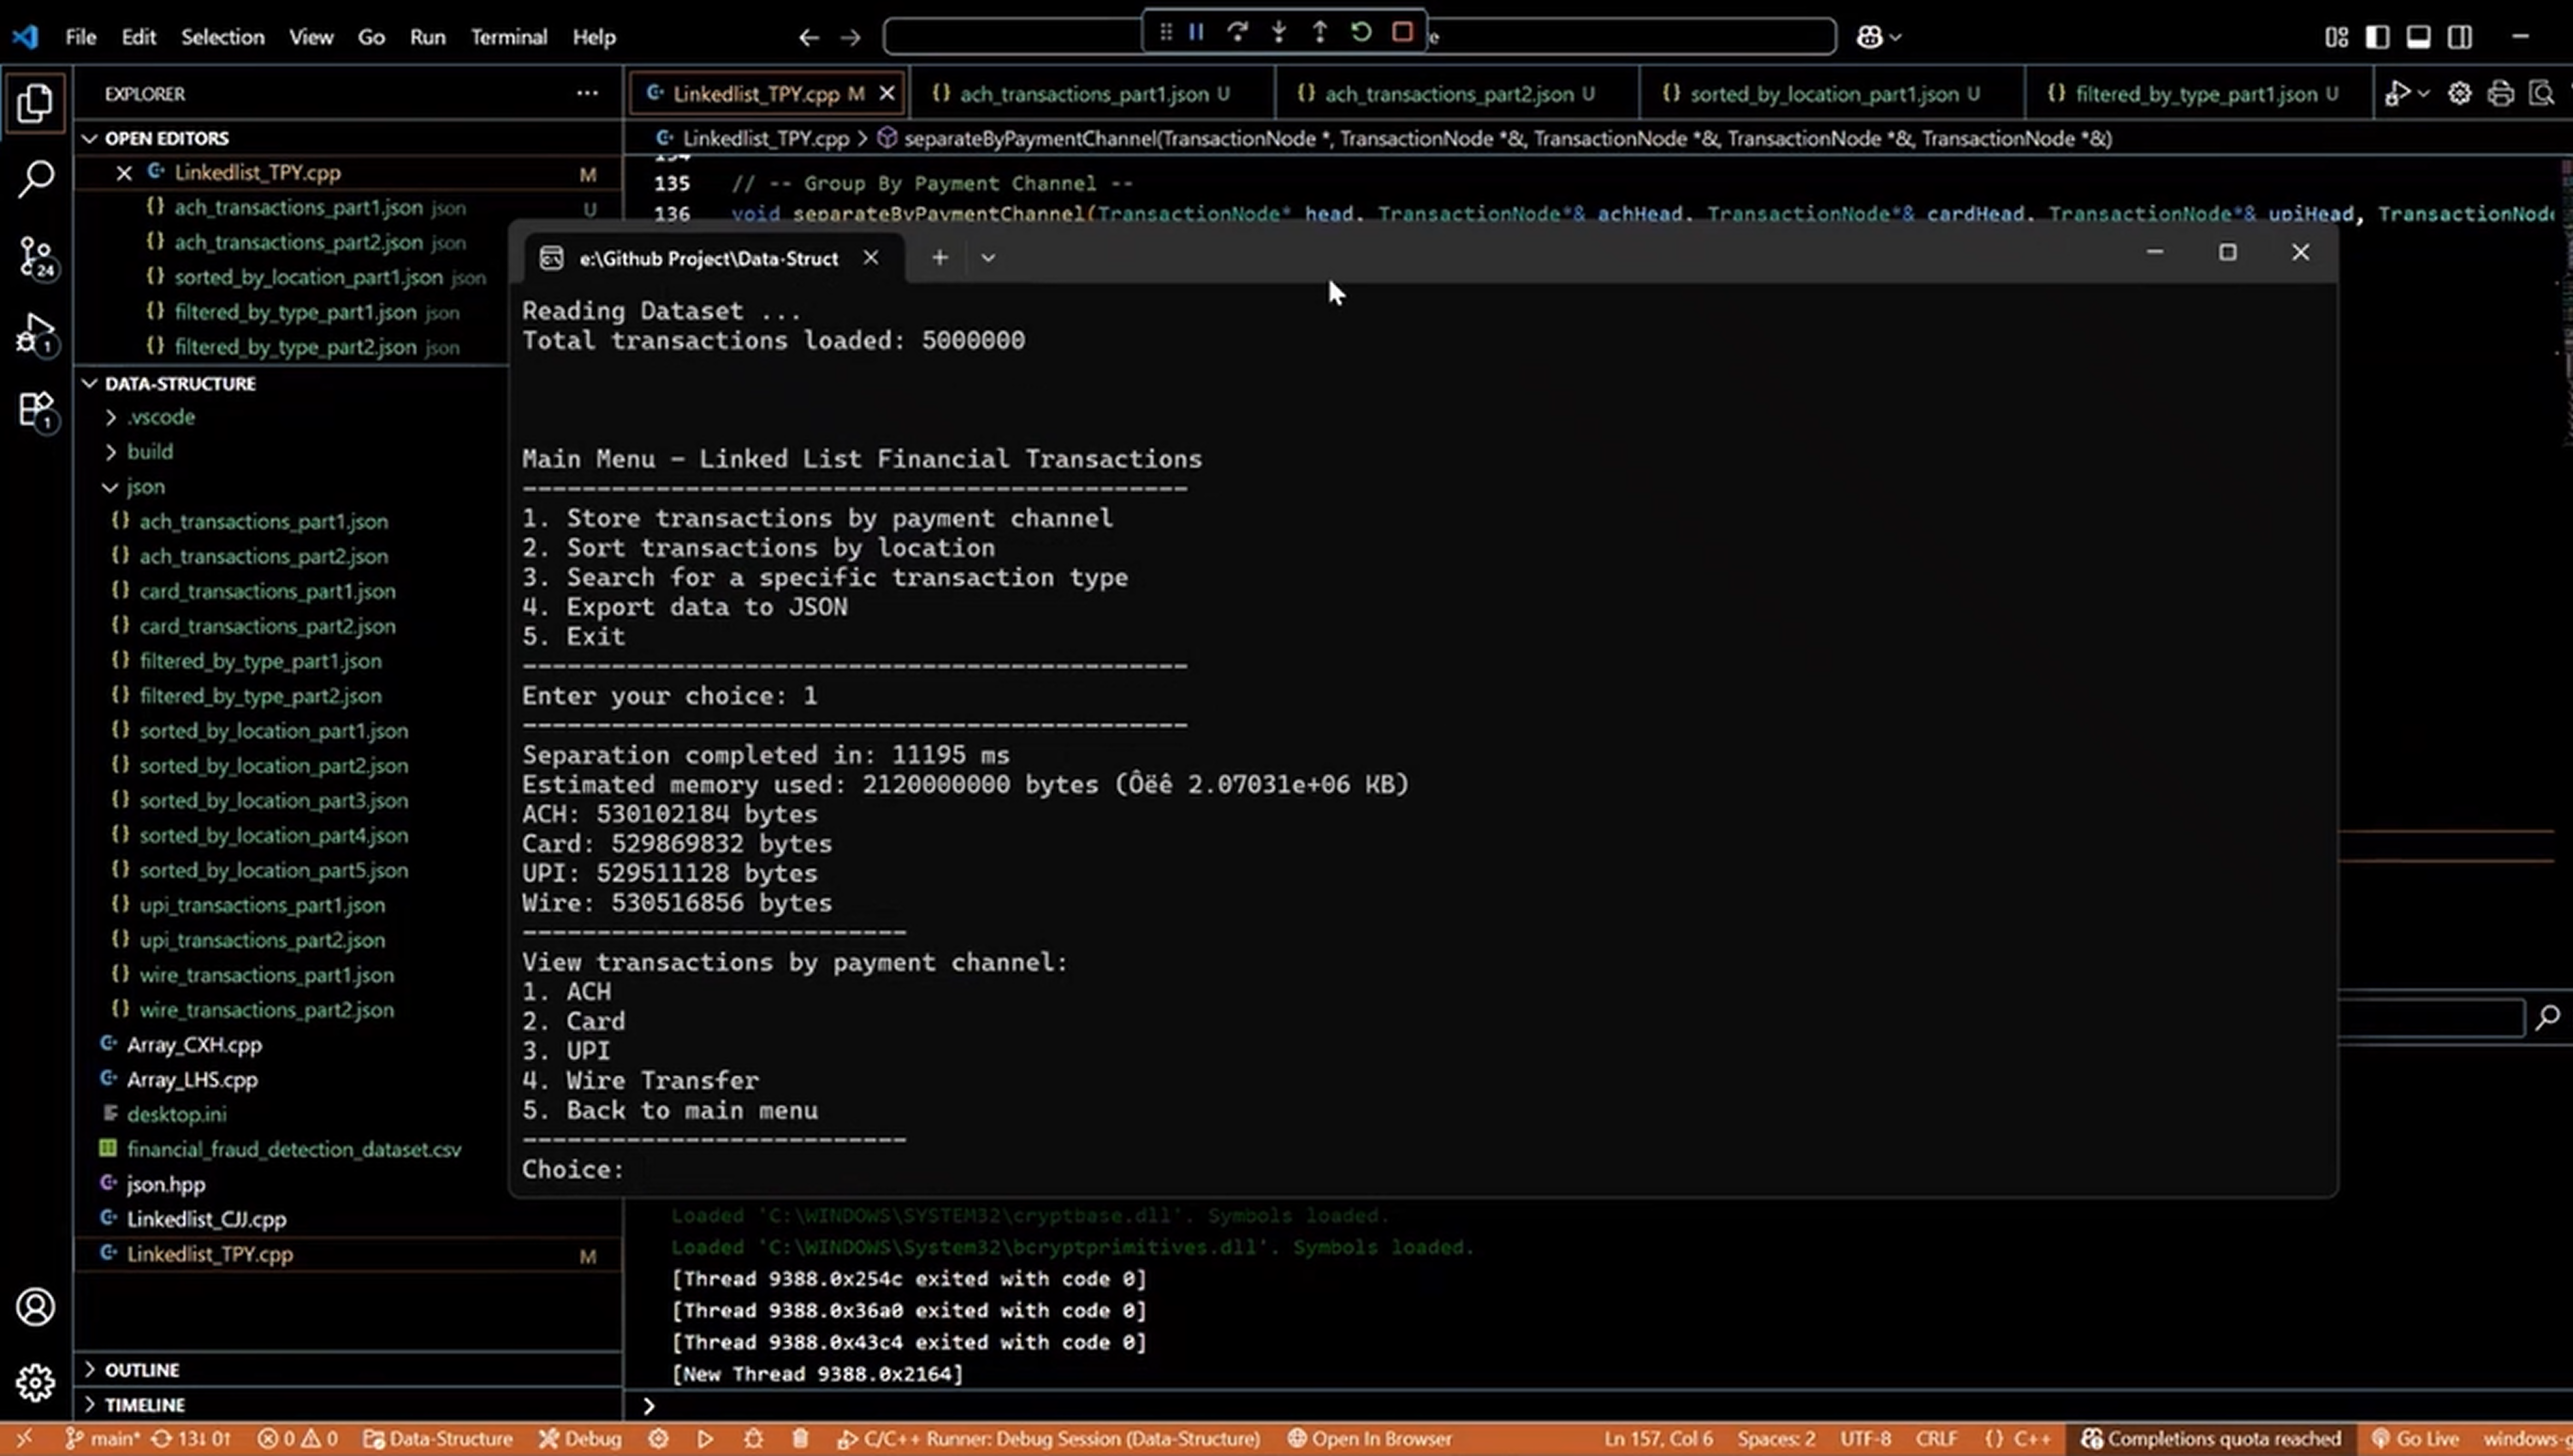Image resolution: width=2573 pixels, height=1456 pixels.
Task: Toggle the secondary side bar layout button
Action: tap(2459, 37)
